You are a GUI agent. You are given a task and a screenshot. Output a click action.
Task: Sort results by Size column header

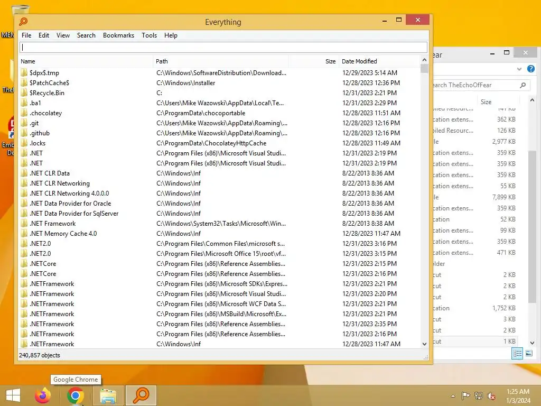[313, 61]
